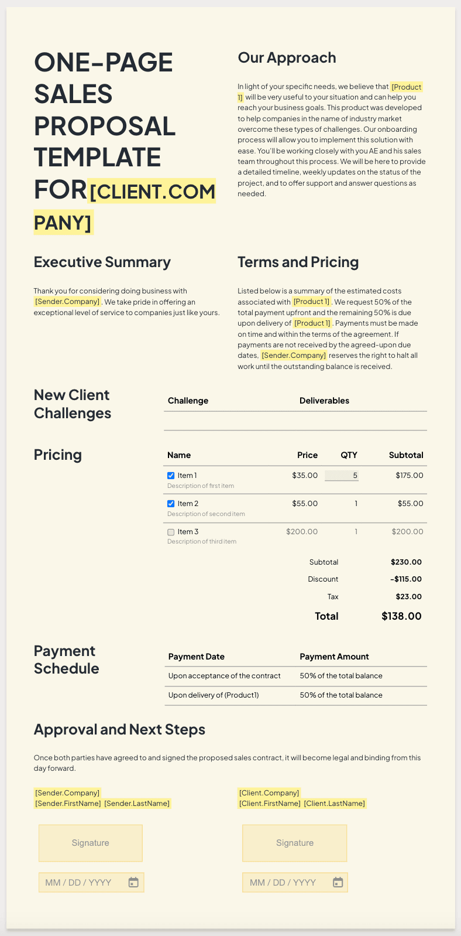This screenshot has height=936, width=461.
Task: Click the Challenge column header
Action: (x=188, y=401)
